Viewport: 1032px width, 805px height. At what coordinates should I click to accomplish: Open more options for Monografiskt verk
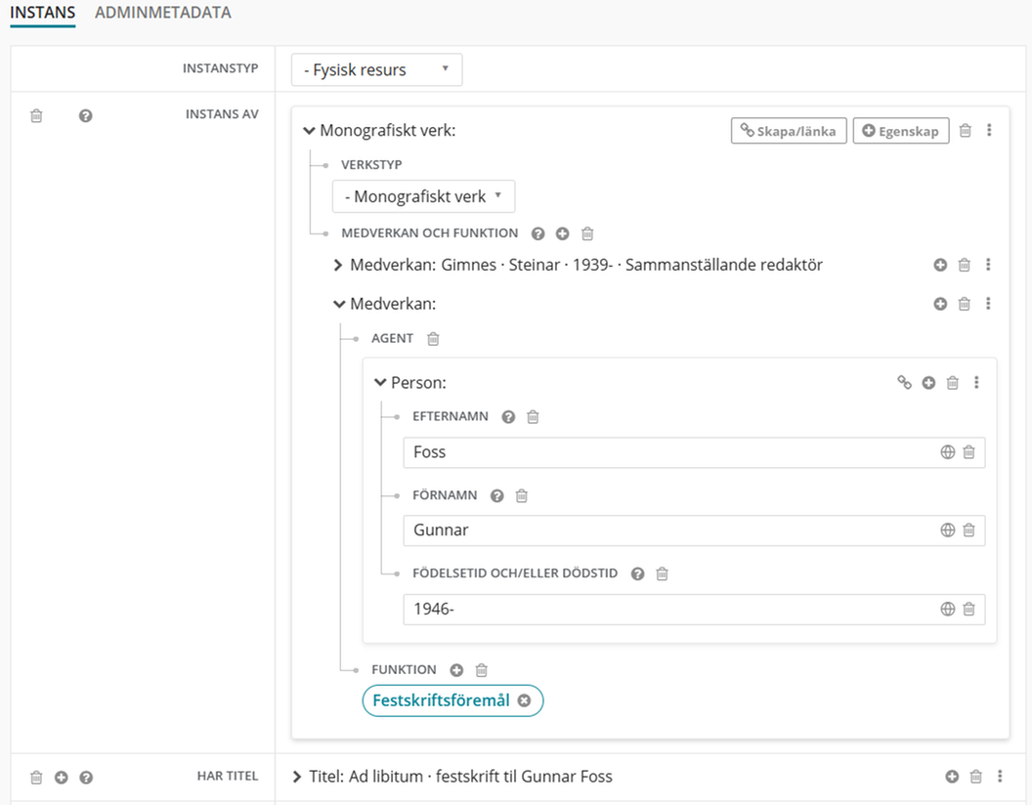coord(989,130)
